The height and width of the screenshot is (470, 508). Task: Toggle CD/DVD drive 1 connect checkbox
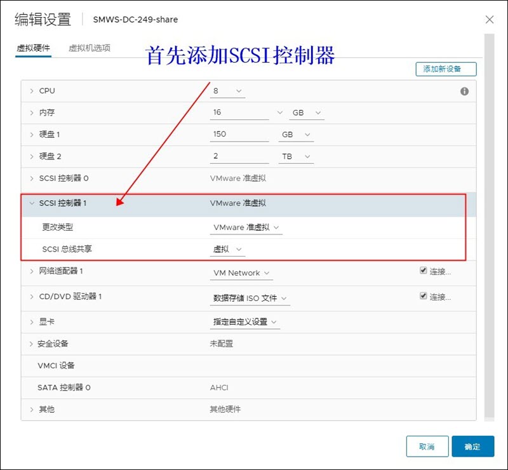(x=424, y=296)
